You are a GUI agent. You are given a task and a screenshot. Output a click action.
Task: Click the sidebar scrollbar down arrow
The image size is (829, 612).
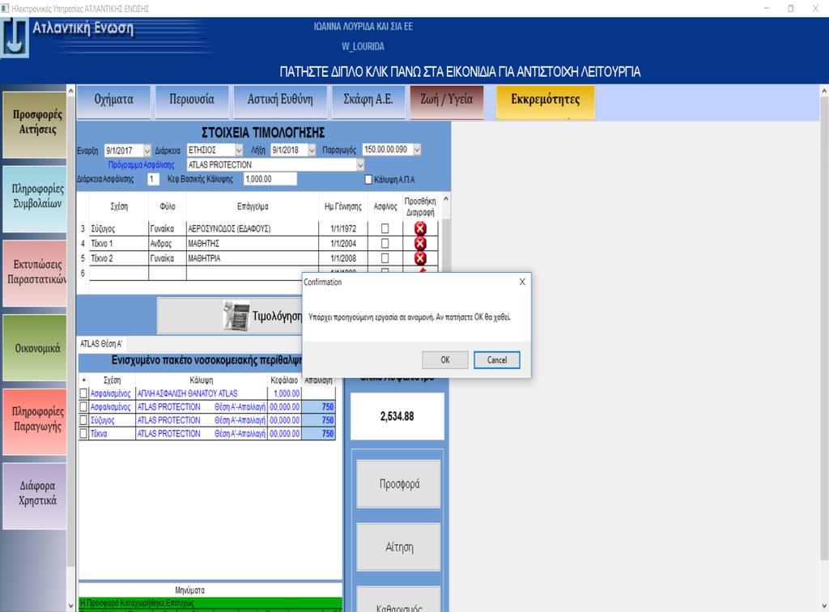pyautogui.click(x=71, y=606)
